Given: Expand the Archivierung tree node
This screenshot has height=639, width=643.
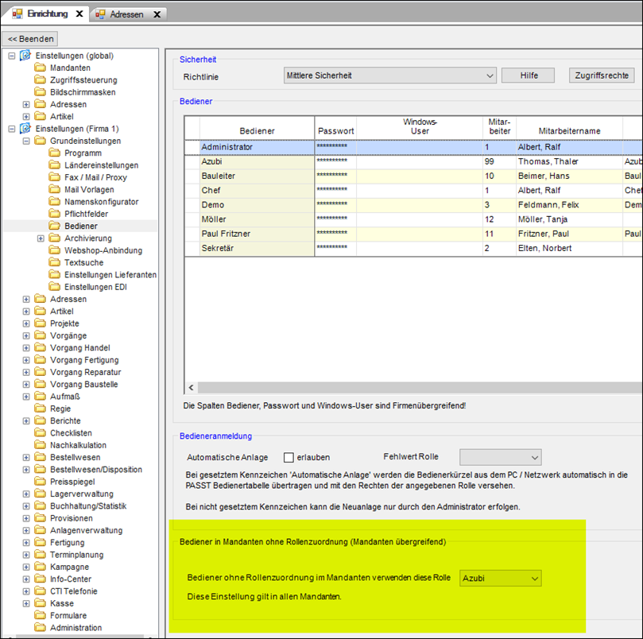Looking at the screenshot, I should tap(41, 238).
